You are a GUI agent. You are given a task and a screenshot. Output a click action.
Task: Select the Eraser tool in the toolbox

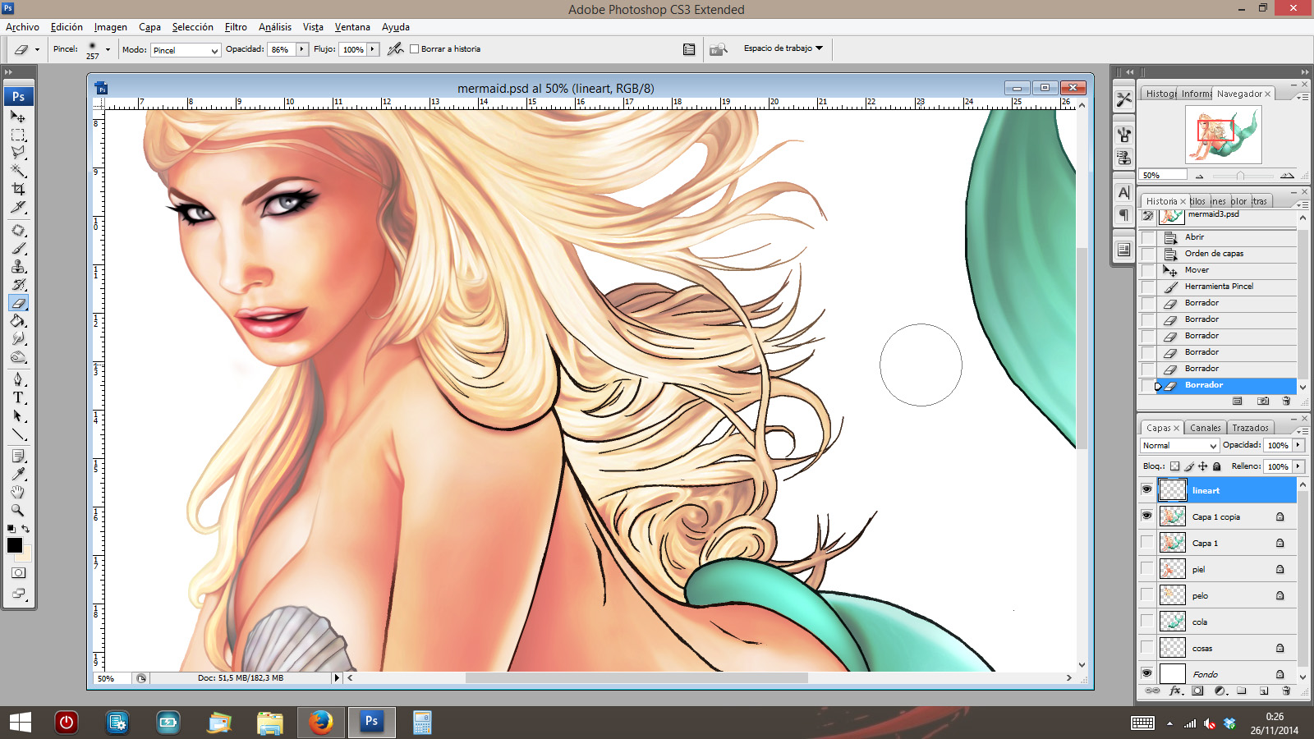pos(18,303)
